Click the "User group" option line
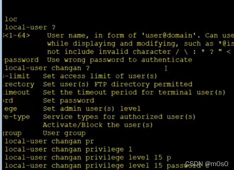234x170 pixels. click(64, 133)
